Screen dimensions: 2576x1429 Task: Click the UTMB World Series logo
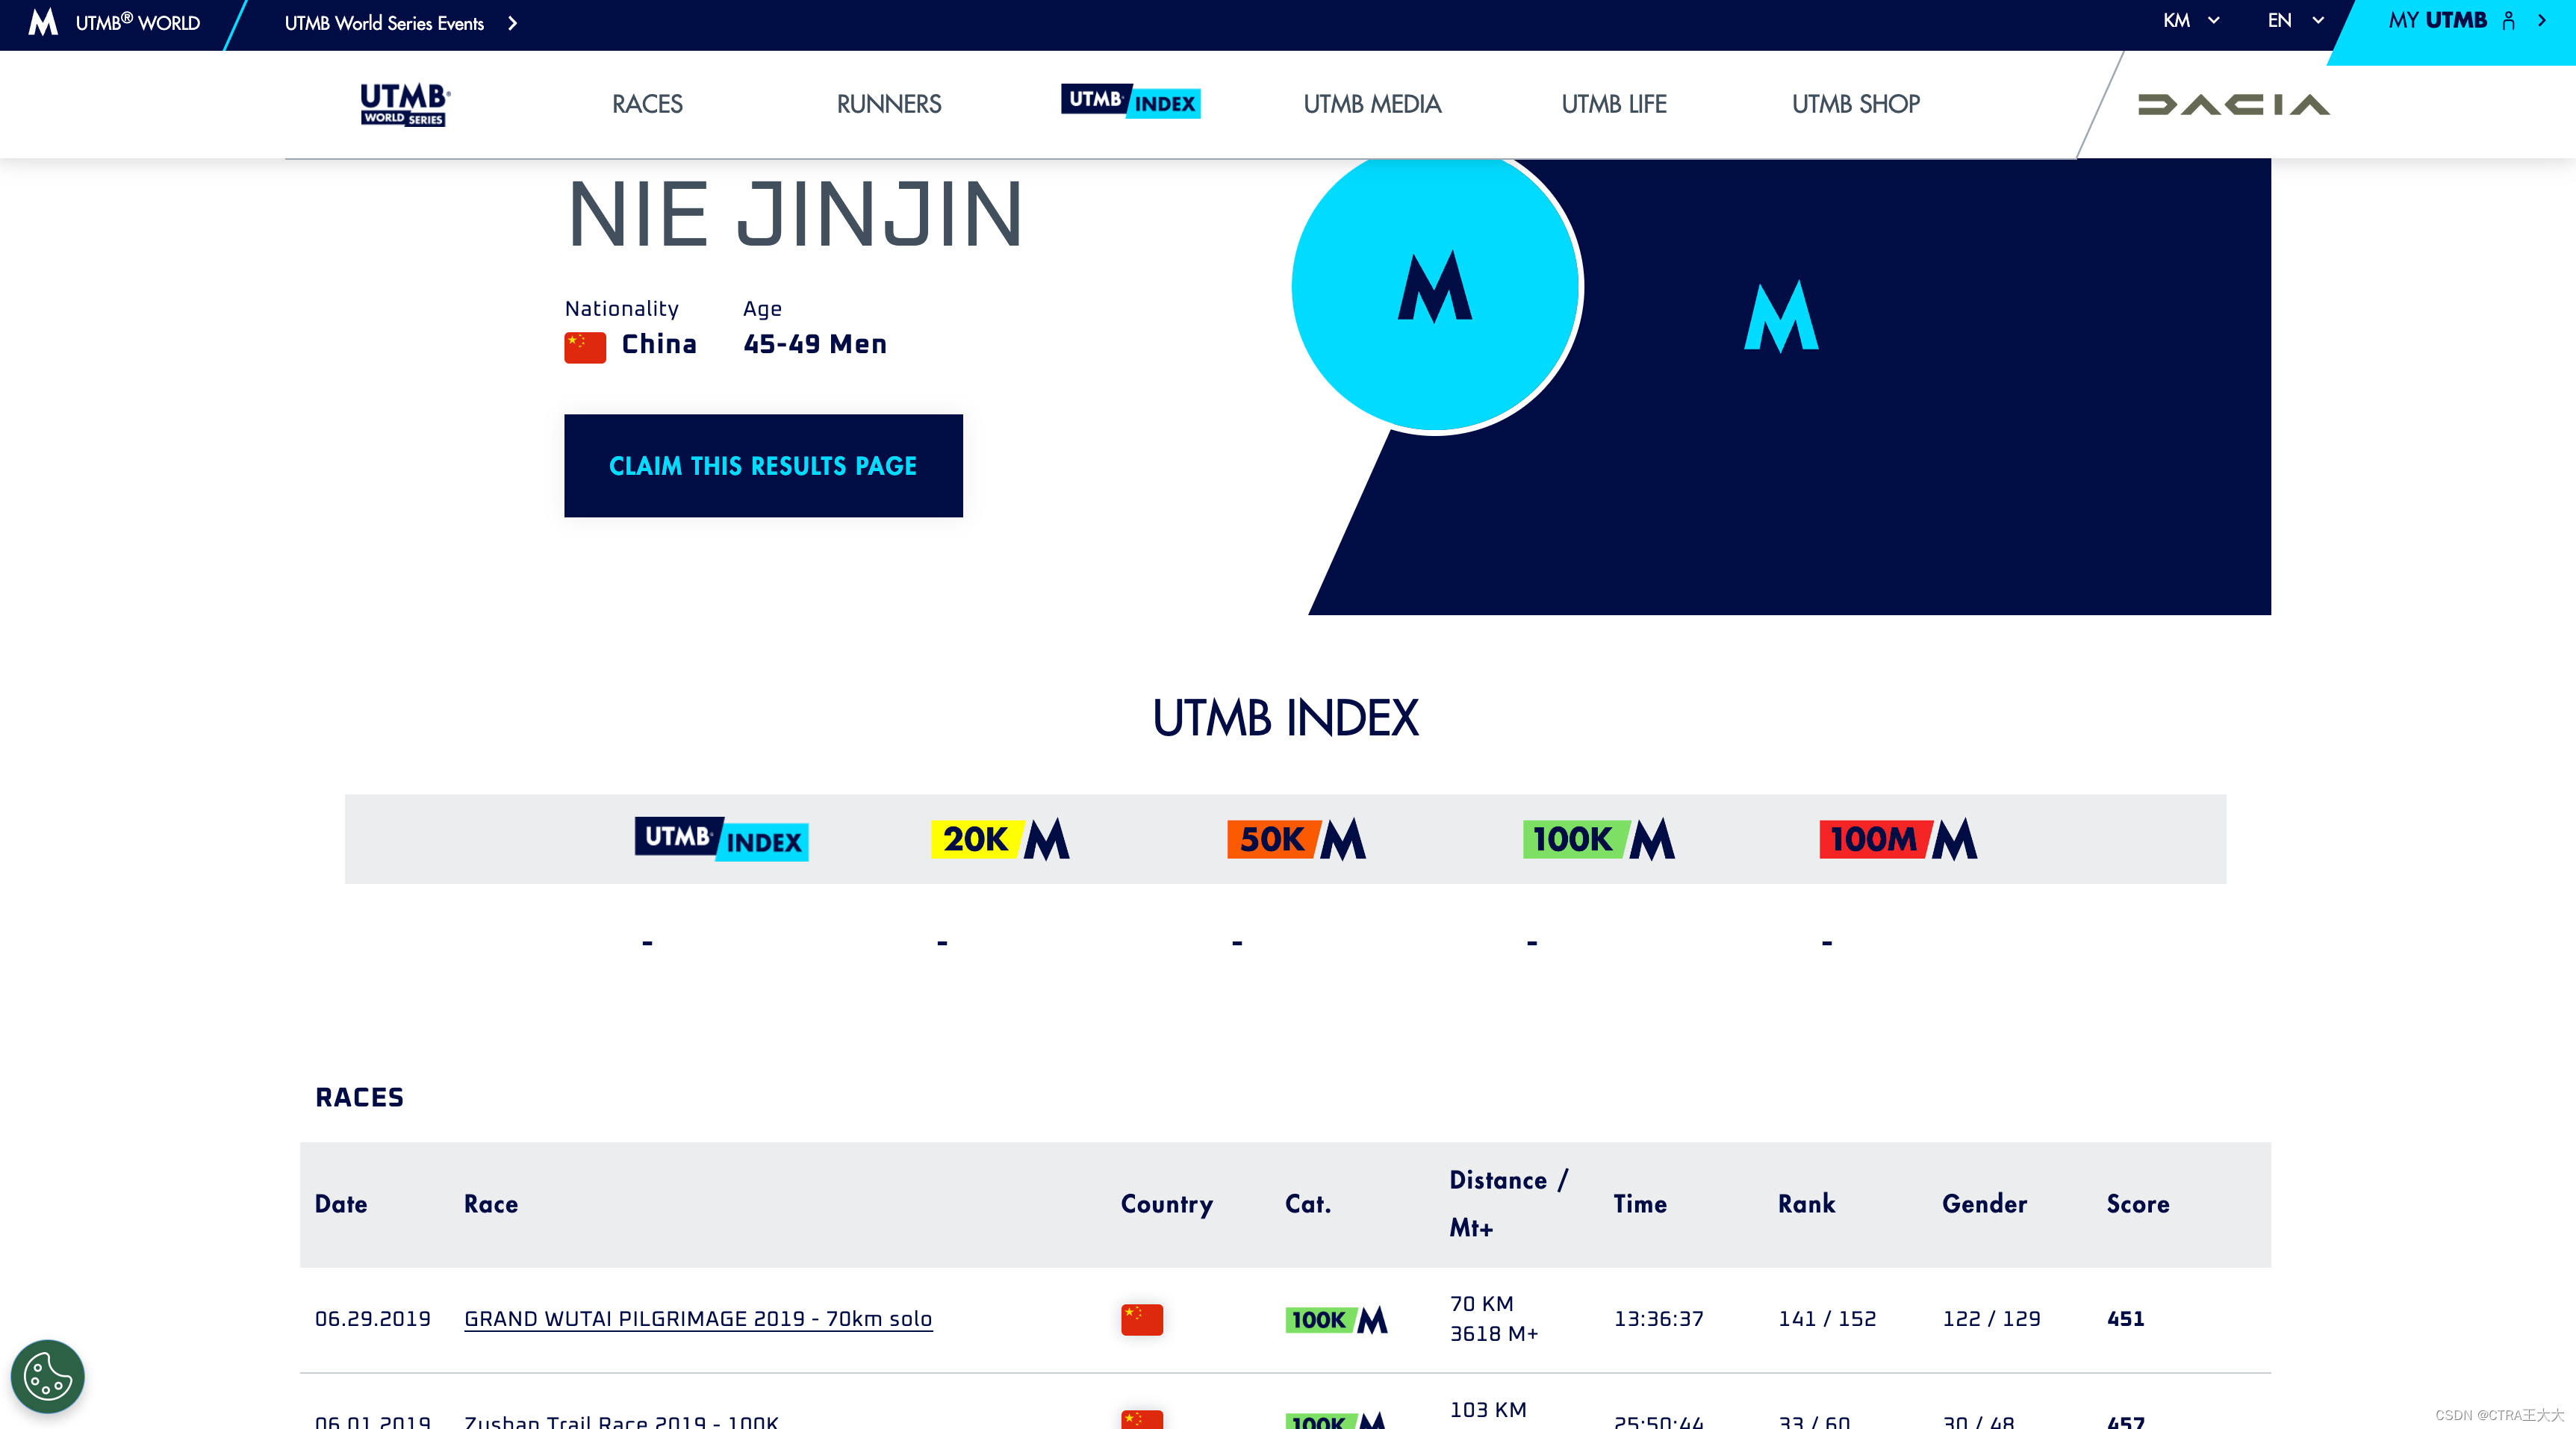tap(404, 104)
